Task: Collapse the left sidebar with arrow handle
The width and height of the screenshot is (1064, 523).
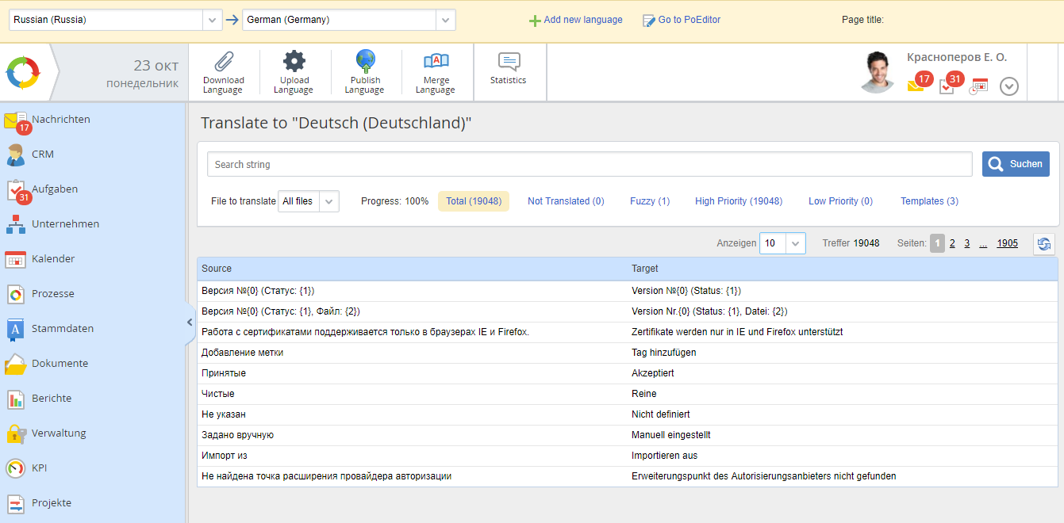Action: 190,322
